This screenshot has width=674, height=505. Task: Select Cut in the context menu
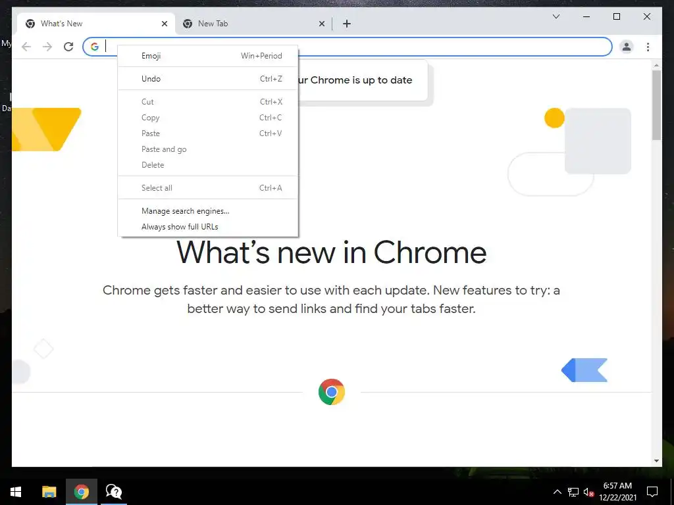207,102
